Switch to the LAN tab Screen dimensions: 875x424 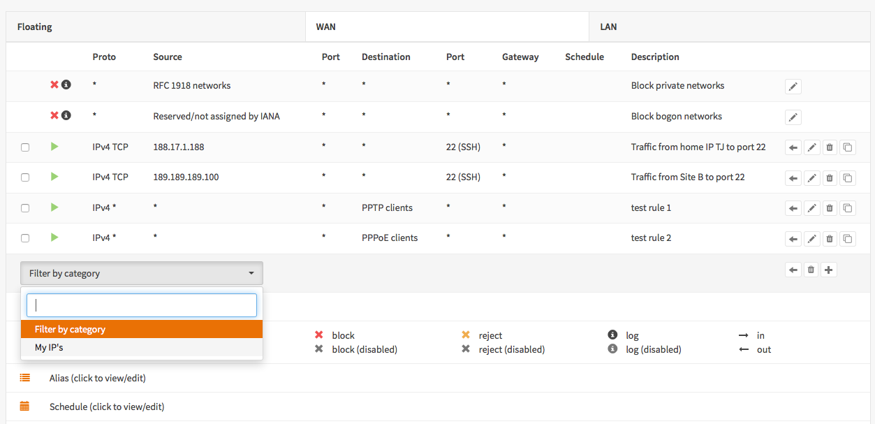[x=608, y=27]
